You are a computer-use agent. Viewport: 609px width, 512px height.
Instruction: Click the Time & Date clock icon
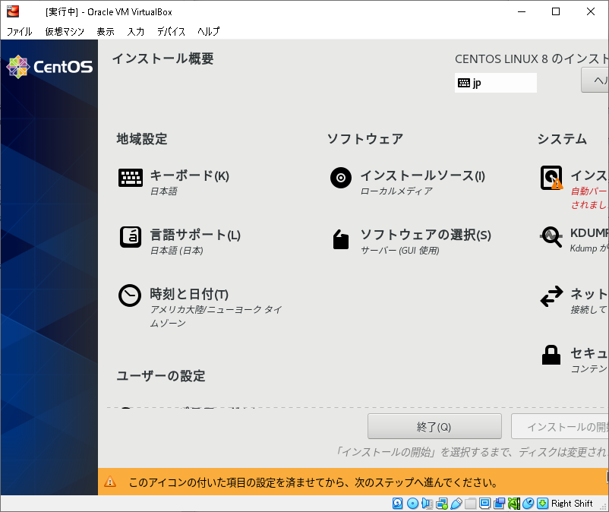click(130, 296)
